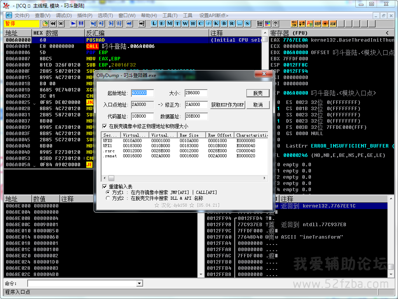Collapse the registers panel header arrow
Viewport: 398px width, 299px height.
387,33
